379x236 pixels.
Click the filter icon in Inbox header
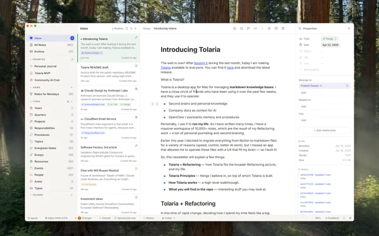tap(131, 28)
